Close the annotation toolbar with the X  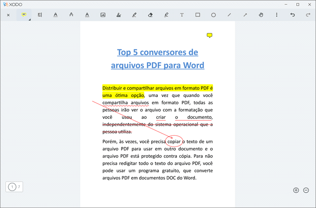[8, 15]
